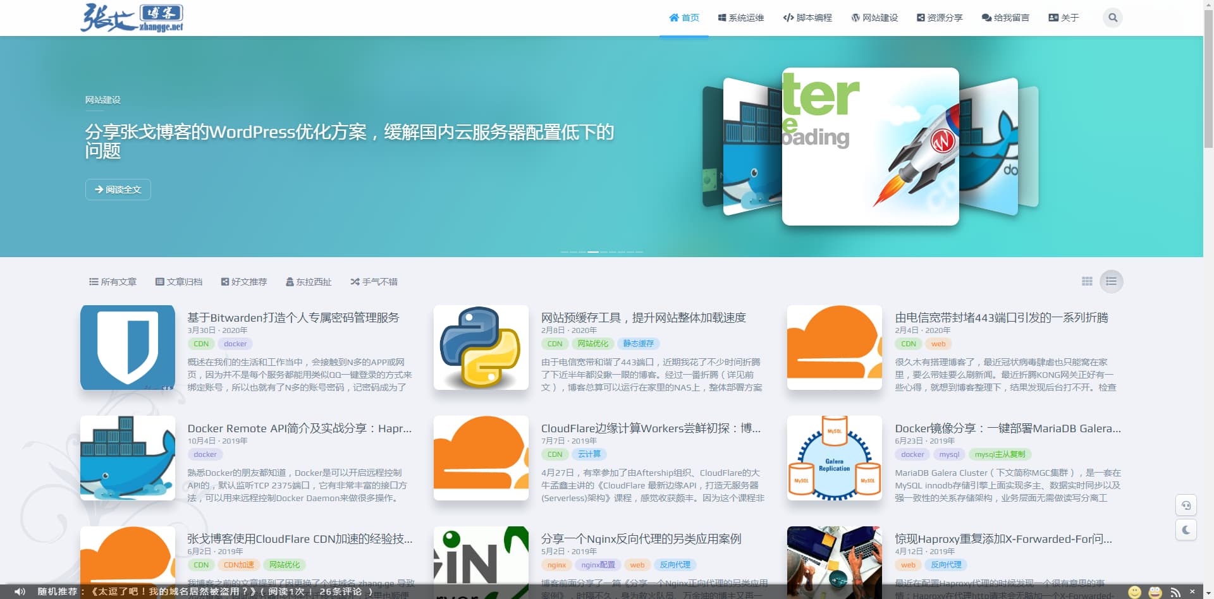Click the Bitwarden shield article thumbnail
The width and height of the screenshot is (1214, 599).
128,348
